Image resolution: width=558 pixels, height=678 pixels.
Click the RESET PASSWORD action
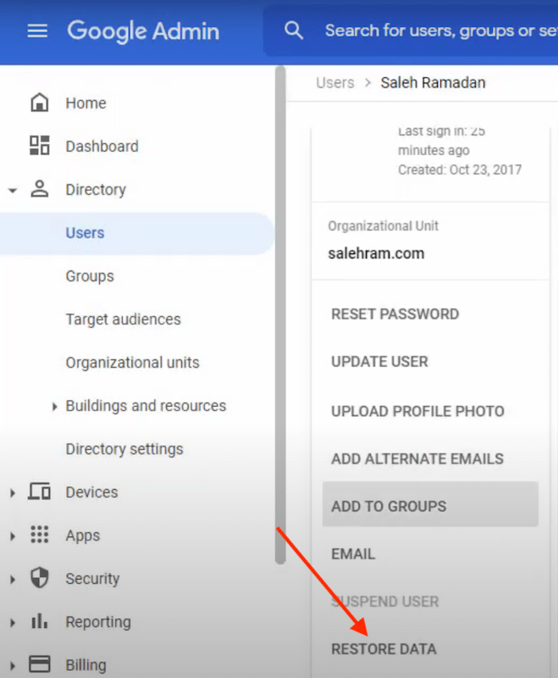395,314
